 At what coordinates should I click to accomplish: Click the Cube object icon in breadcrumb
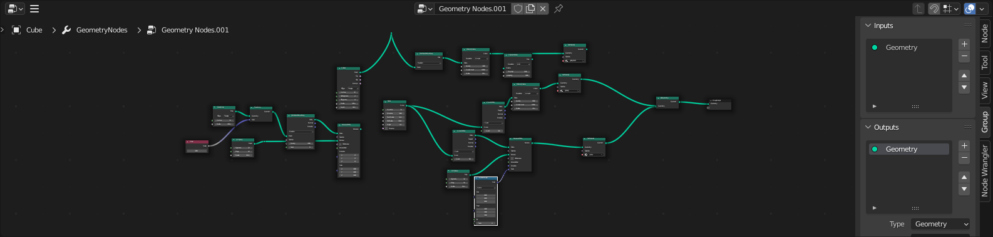17,30
